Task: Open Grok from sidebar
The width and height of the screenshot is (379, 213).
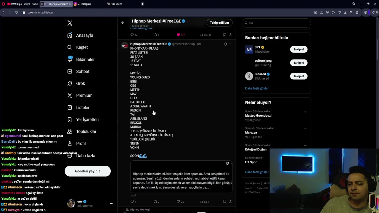Action: (x=76, y=83)
